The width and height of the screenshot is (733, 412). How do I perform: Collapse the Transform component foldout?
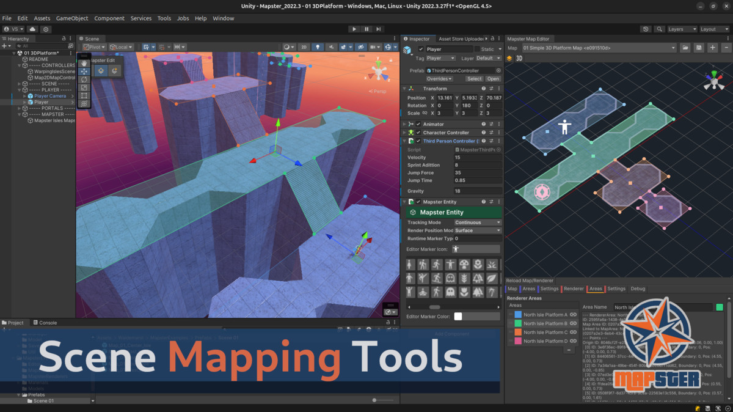click(404, 89)
